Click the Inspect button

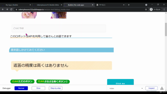151,88
